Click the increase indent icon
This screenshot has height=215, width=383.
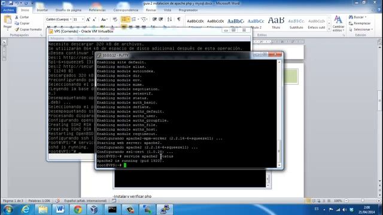[161, 19]
